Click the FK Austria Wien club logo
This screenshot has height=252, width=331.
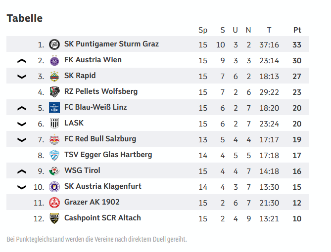click(x=54, y=60)
